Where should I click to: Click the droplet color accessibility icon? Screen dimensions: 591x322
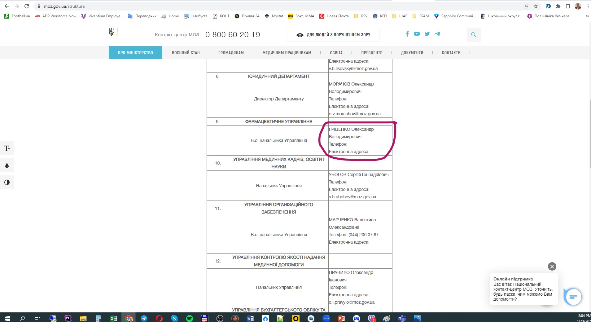pyautogui.click(x=7, y=165)
